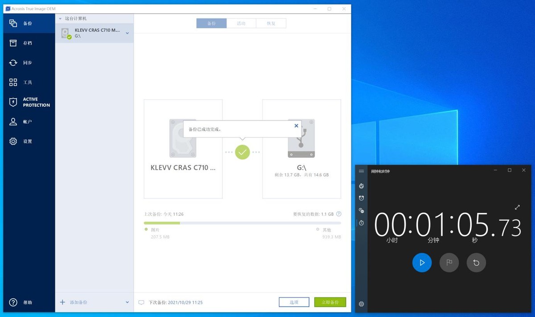The image size is (535, 317).
Task: Select the G:\ backup destination panel
Action: pyautogui.click(x=301, y=149)
